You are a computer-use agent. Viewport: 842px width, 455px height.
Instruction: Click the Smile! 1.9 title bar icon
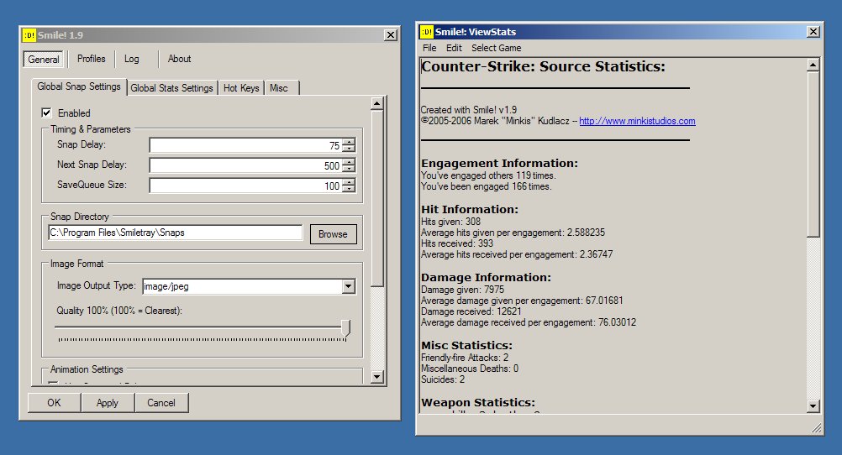coord(29,35)
